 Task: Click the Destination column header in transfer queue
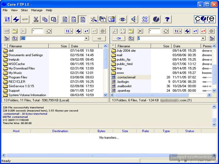[x=60, y=131]
